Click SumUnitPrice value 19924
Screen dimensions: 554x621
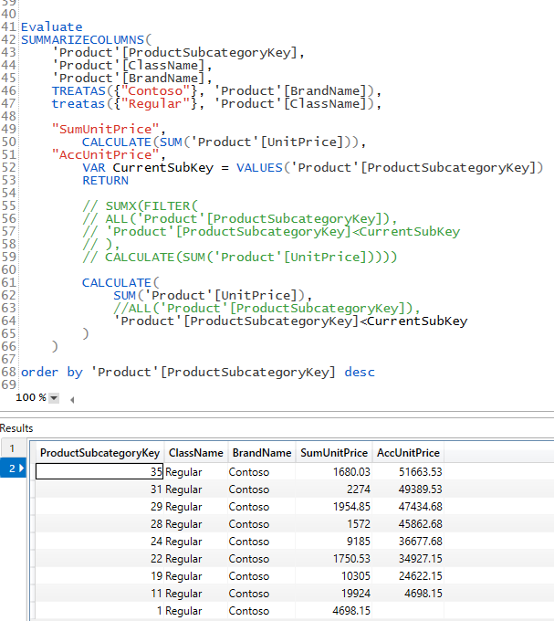356,594
